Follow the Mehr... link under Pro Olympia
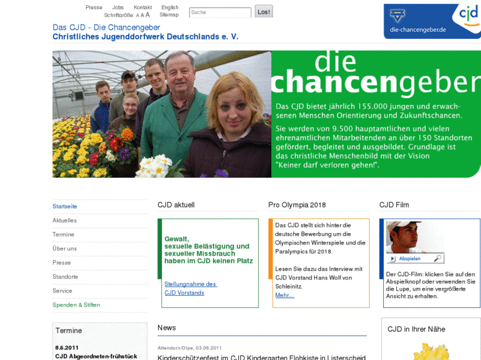Image resolution: width=481 pixels, height=360 pixels. (284, 295)
